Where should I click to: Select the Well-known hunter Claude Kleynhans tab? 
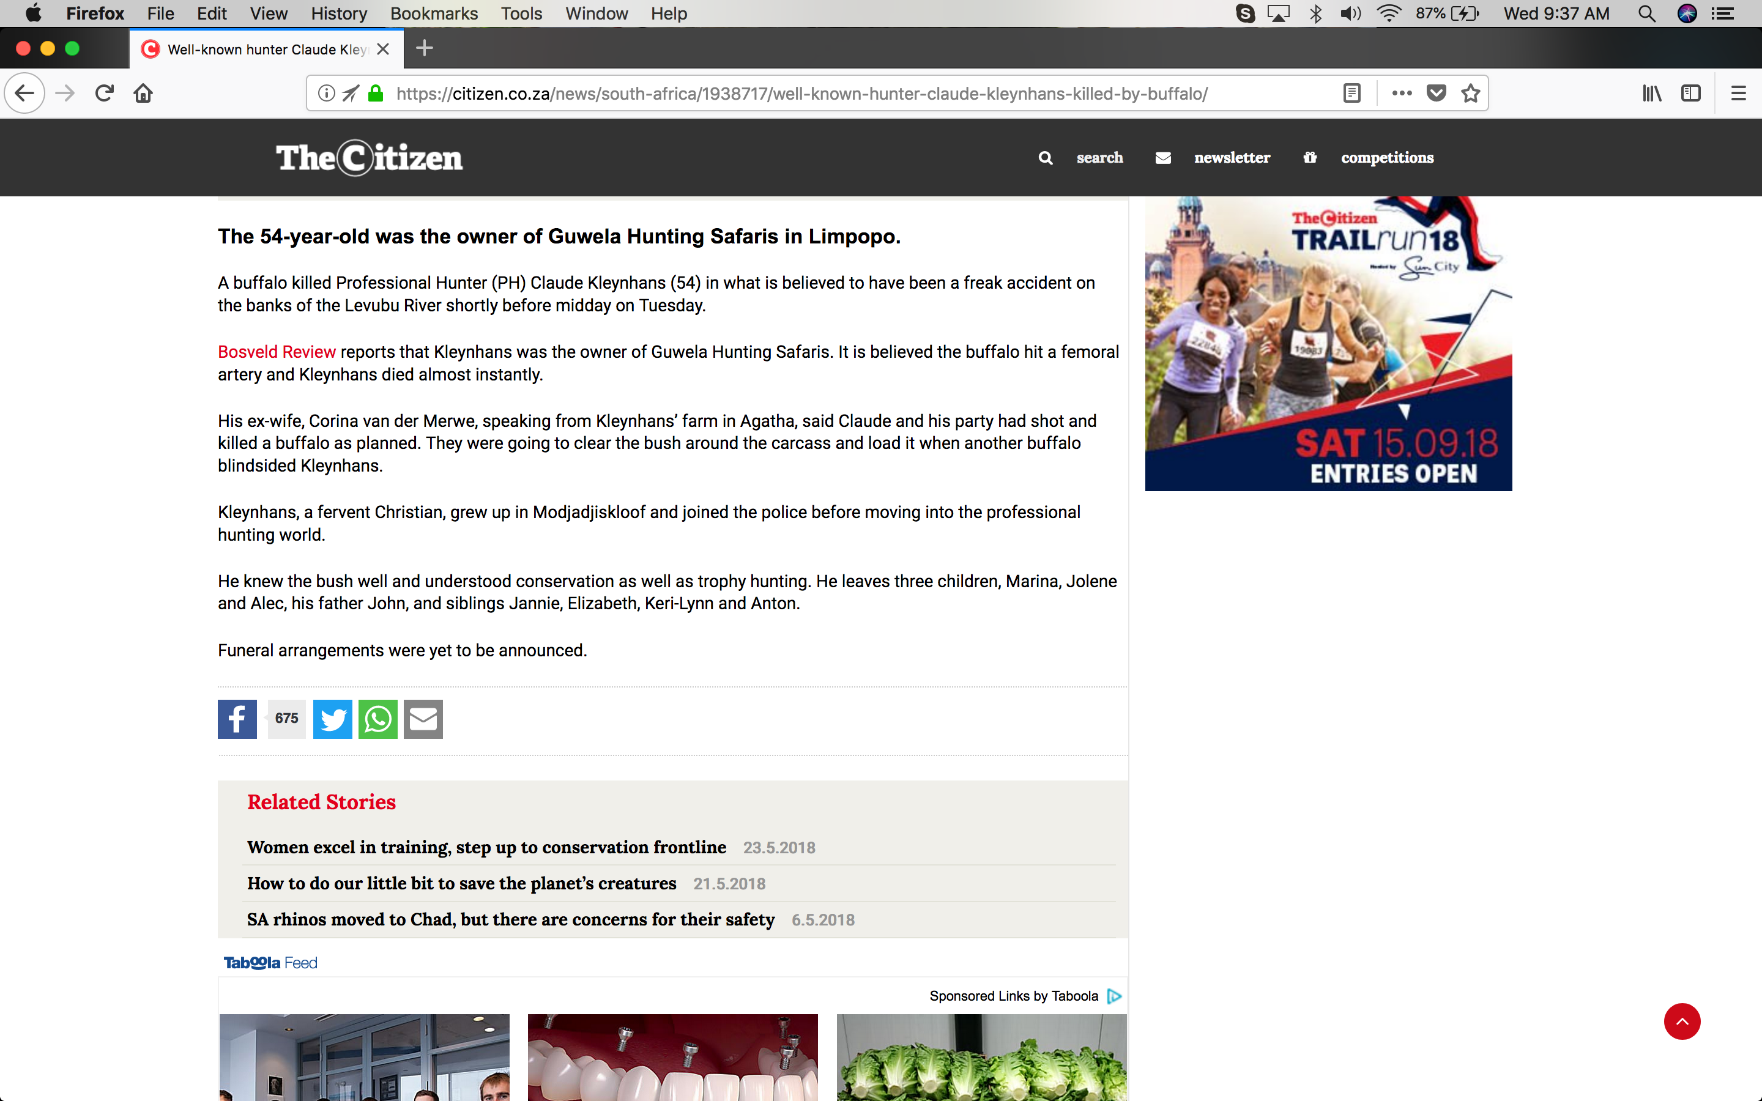267,49
